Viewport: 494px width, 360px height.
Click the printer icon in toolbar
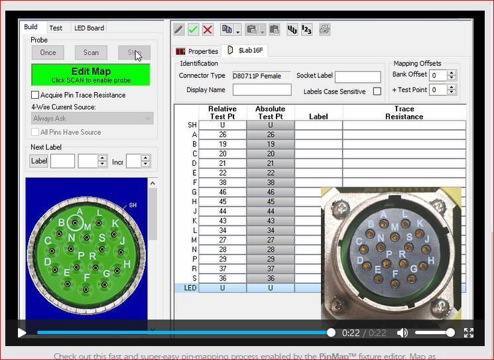[x=324, y=30]
